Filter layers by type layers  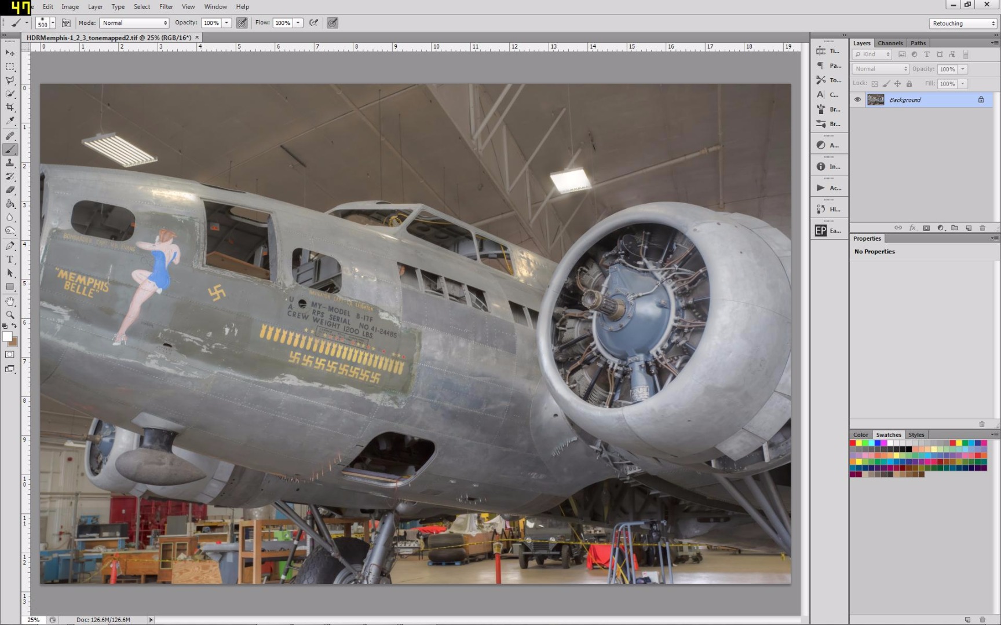[927, 54]
